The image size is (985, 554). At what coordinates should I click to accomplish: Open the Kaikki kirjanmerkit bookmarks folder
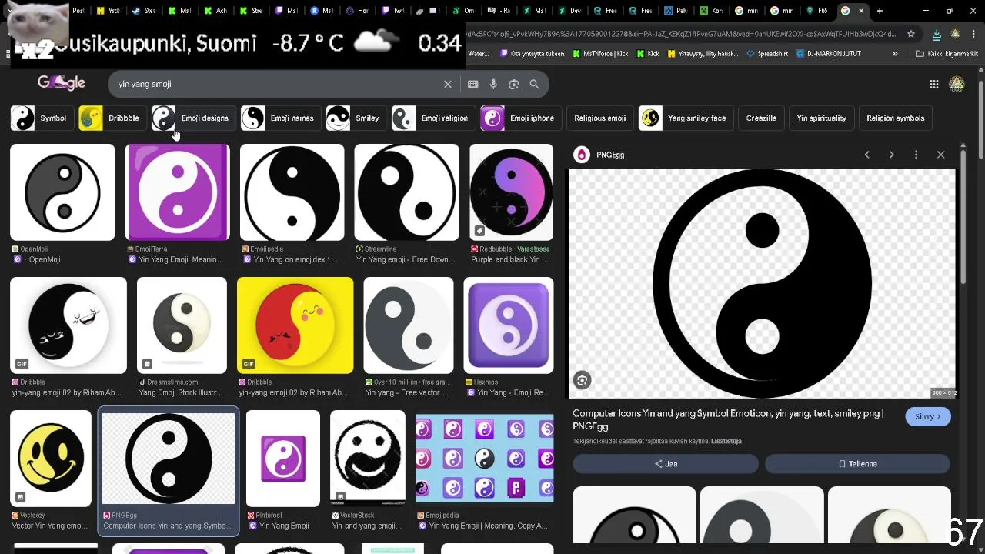point(947,54)
